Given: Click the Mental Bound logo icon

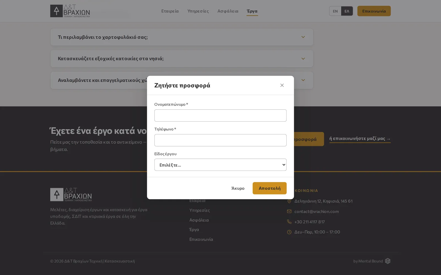Looking at the screenshot, I should [388, 261].
